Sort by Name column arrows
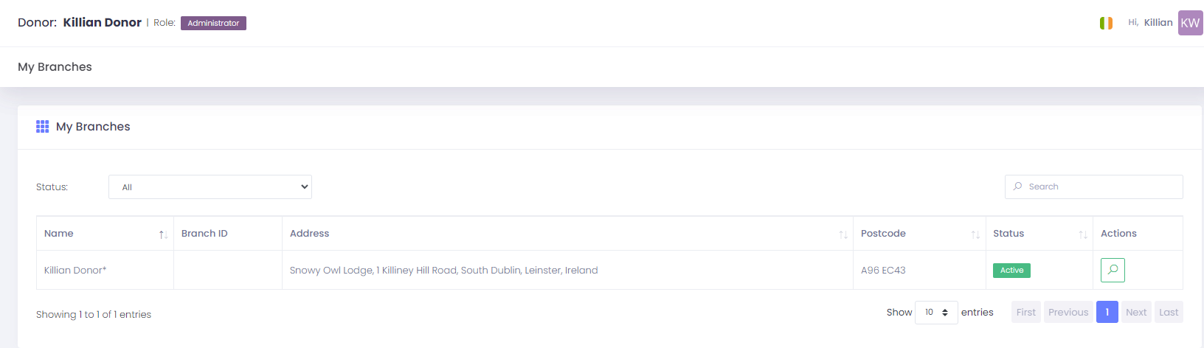 click(163, 234)
